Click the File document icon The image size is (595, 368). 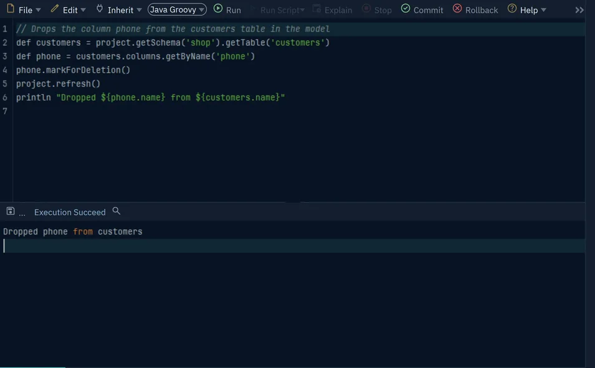click(x=11, y=8)
